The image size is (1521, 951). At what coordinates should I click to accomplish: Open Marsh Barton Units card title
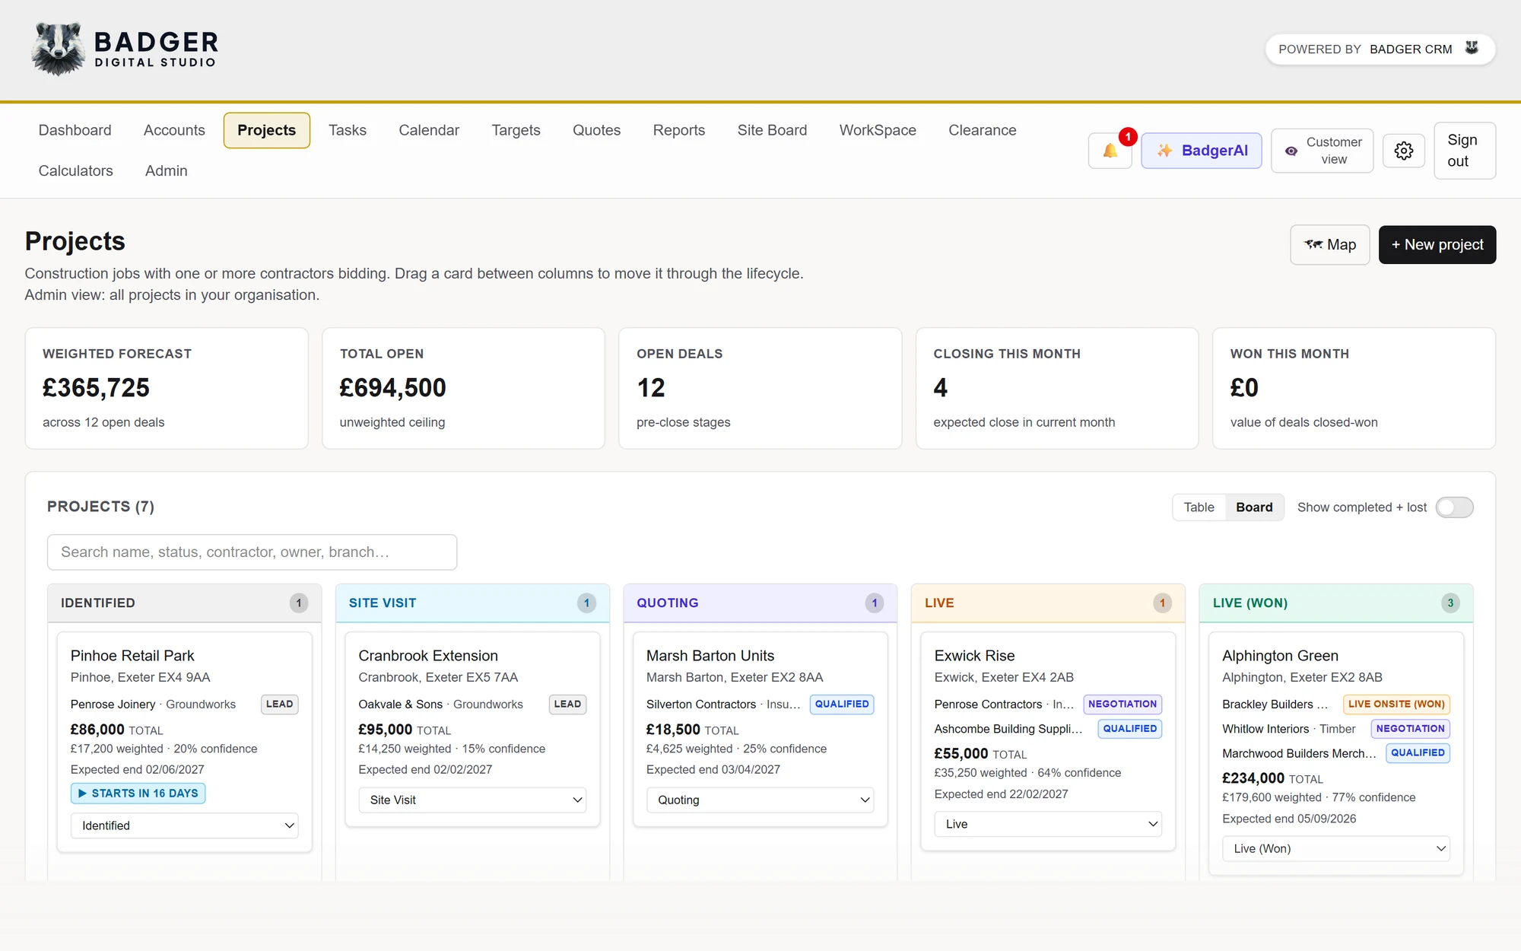[x=710, y=656]
